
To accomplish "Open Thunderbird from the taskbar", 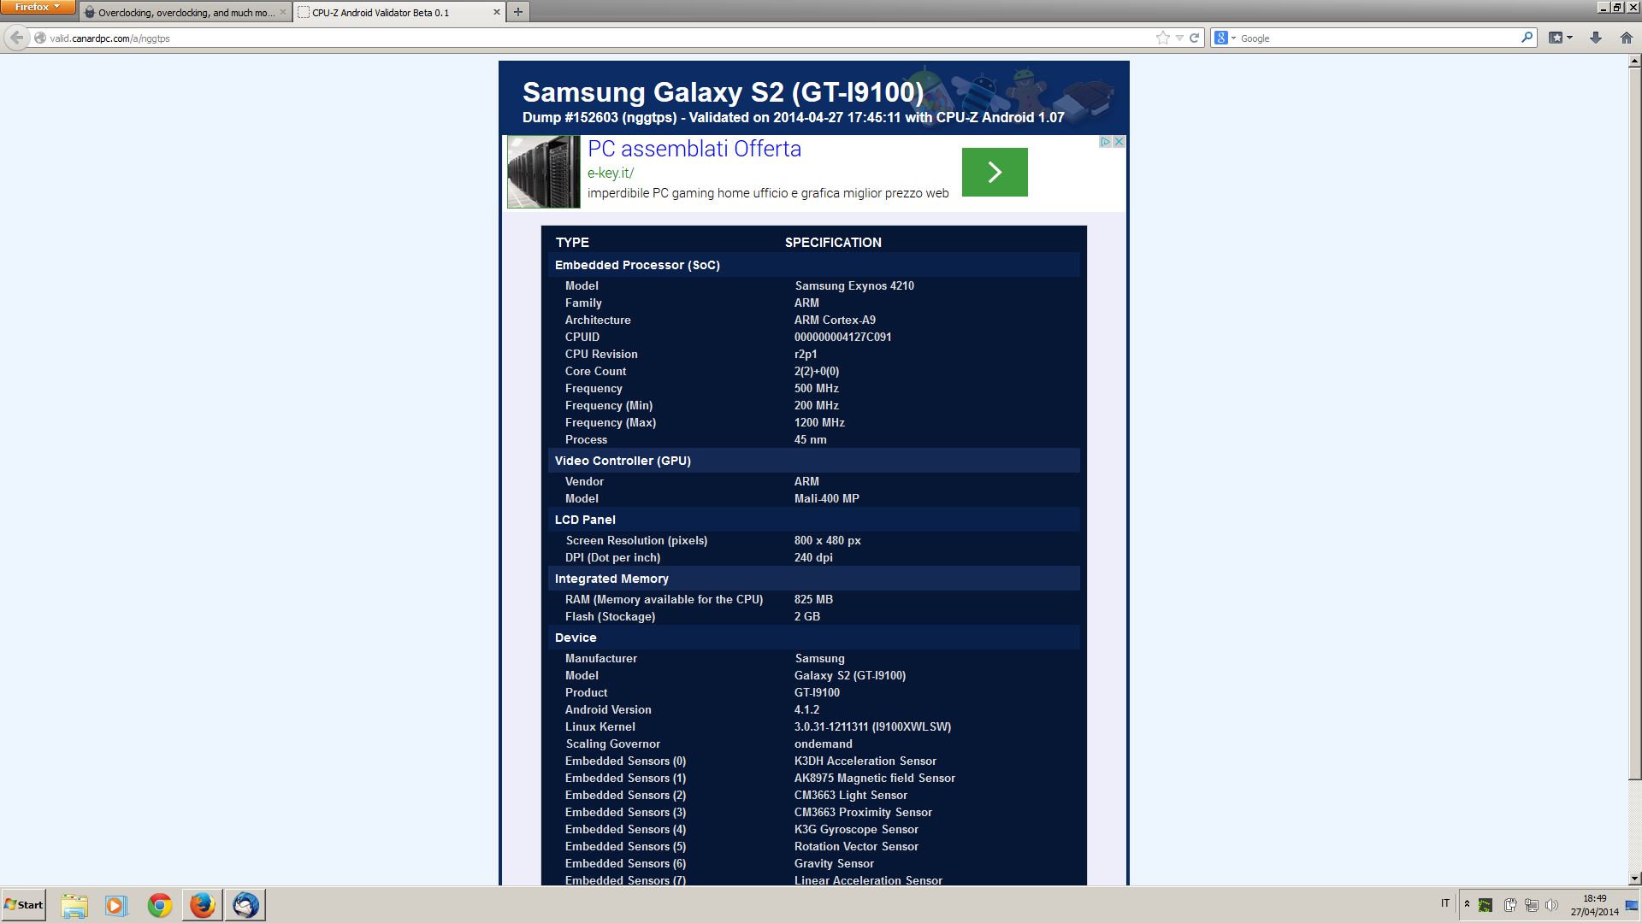I will [245, 905].
